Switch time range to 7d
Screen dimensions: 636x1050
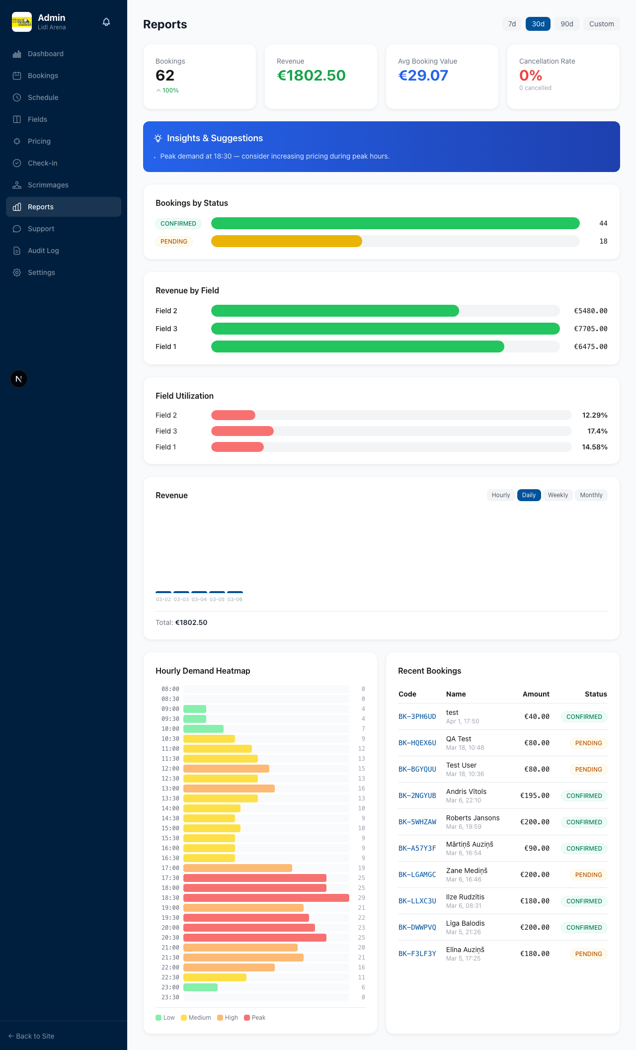coord(512,24)
